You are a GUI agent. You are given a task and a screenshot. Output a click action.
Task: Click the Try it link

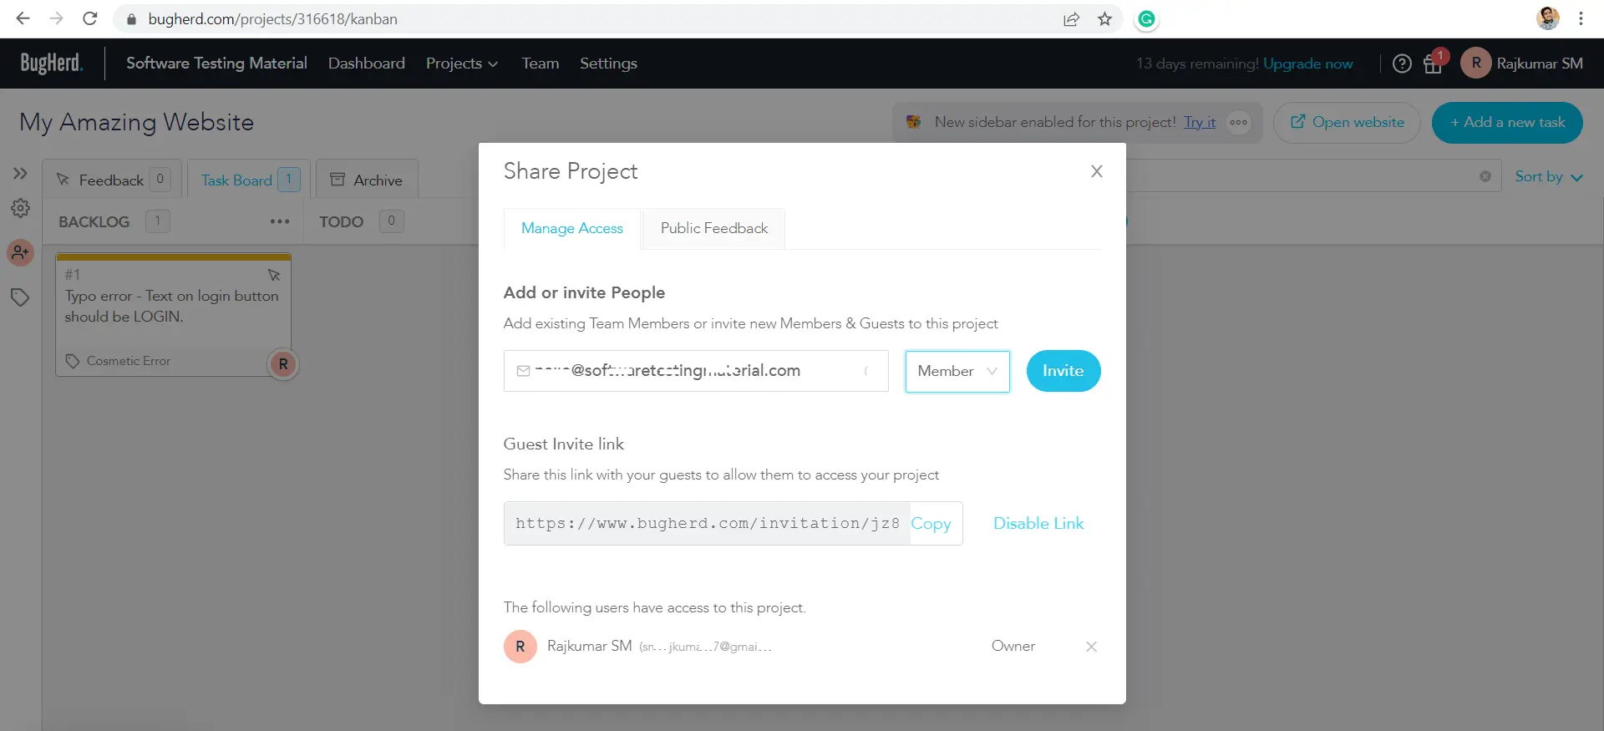click(x=1200, y=122)
